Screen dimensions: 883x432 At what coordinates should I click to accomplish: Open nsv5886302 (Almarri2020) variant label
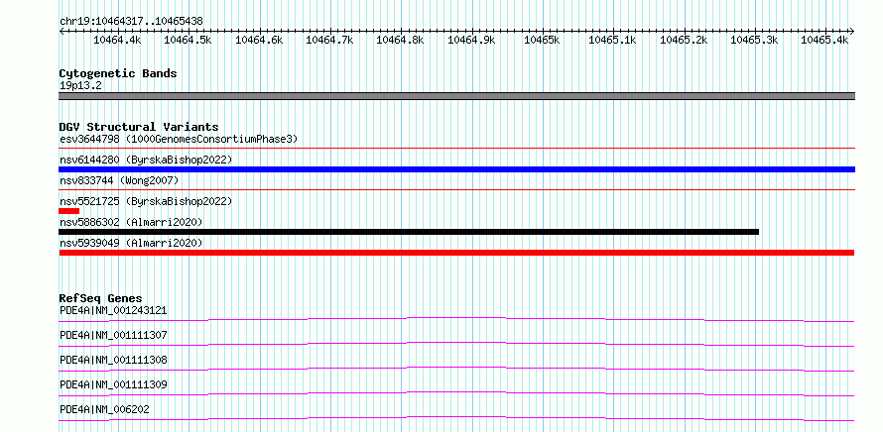[x=131, y=222]
